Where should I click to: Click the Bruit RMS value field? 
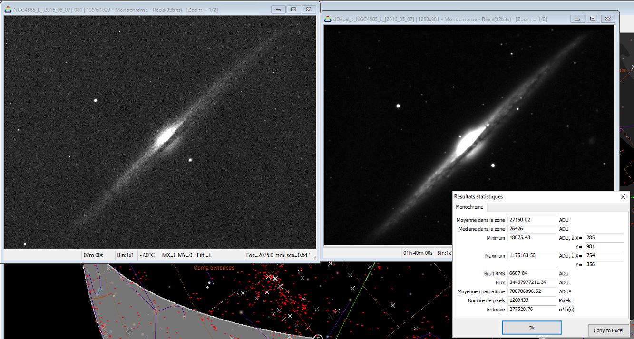[x=532, y=274]
